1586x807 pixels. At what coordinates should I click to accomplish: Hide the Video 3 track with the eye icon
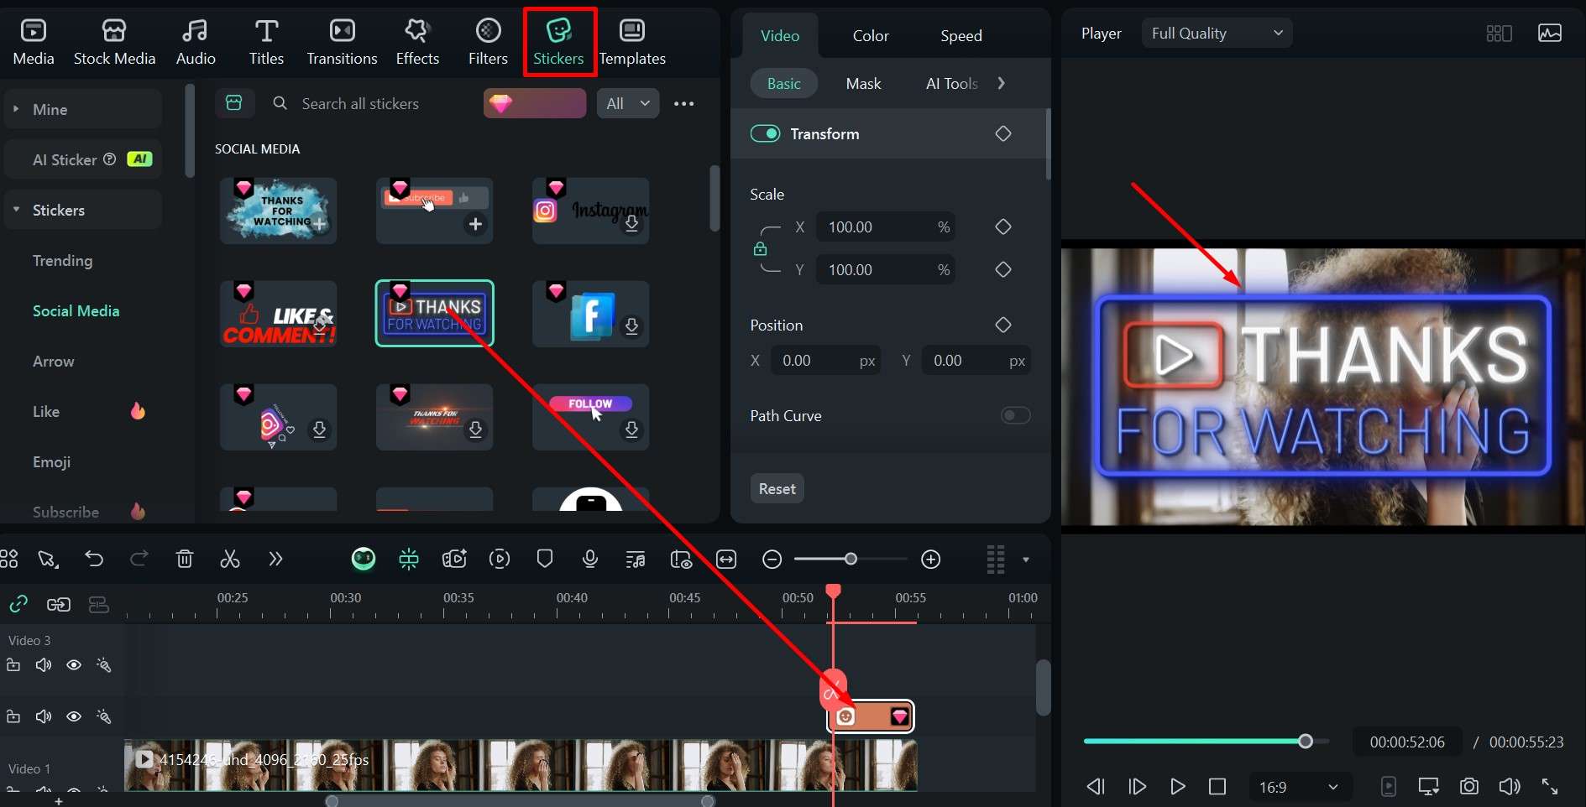pyautogui.click(x=74, y=665)
